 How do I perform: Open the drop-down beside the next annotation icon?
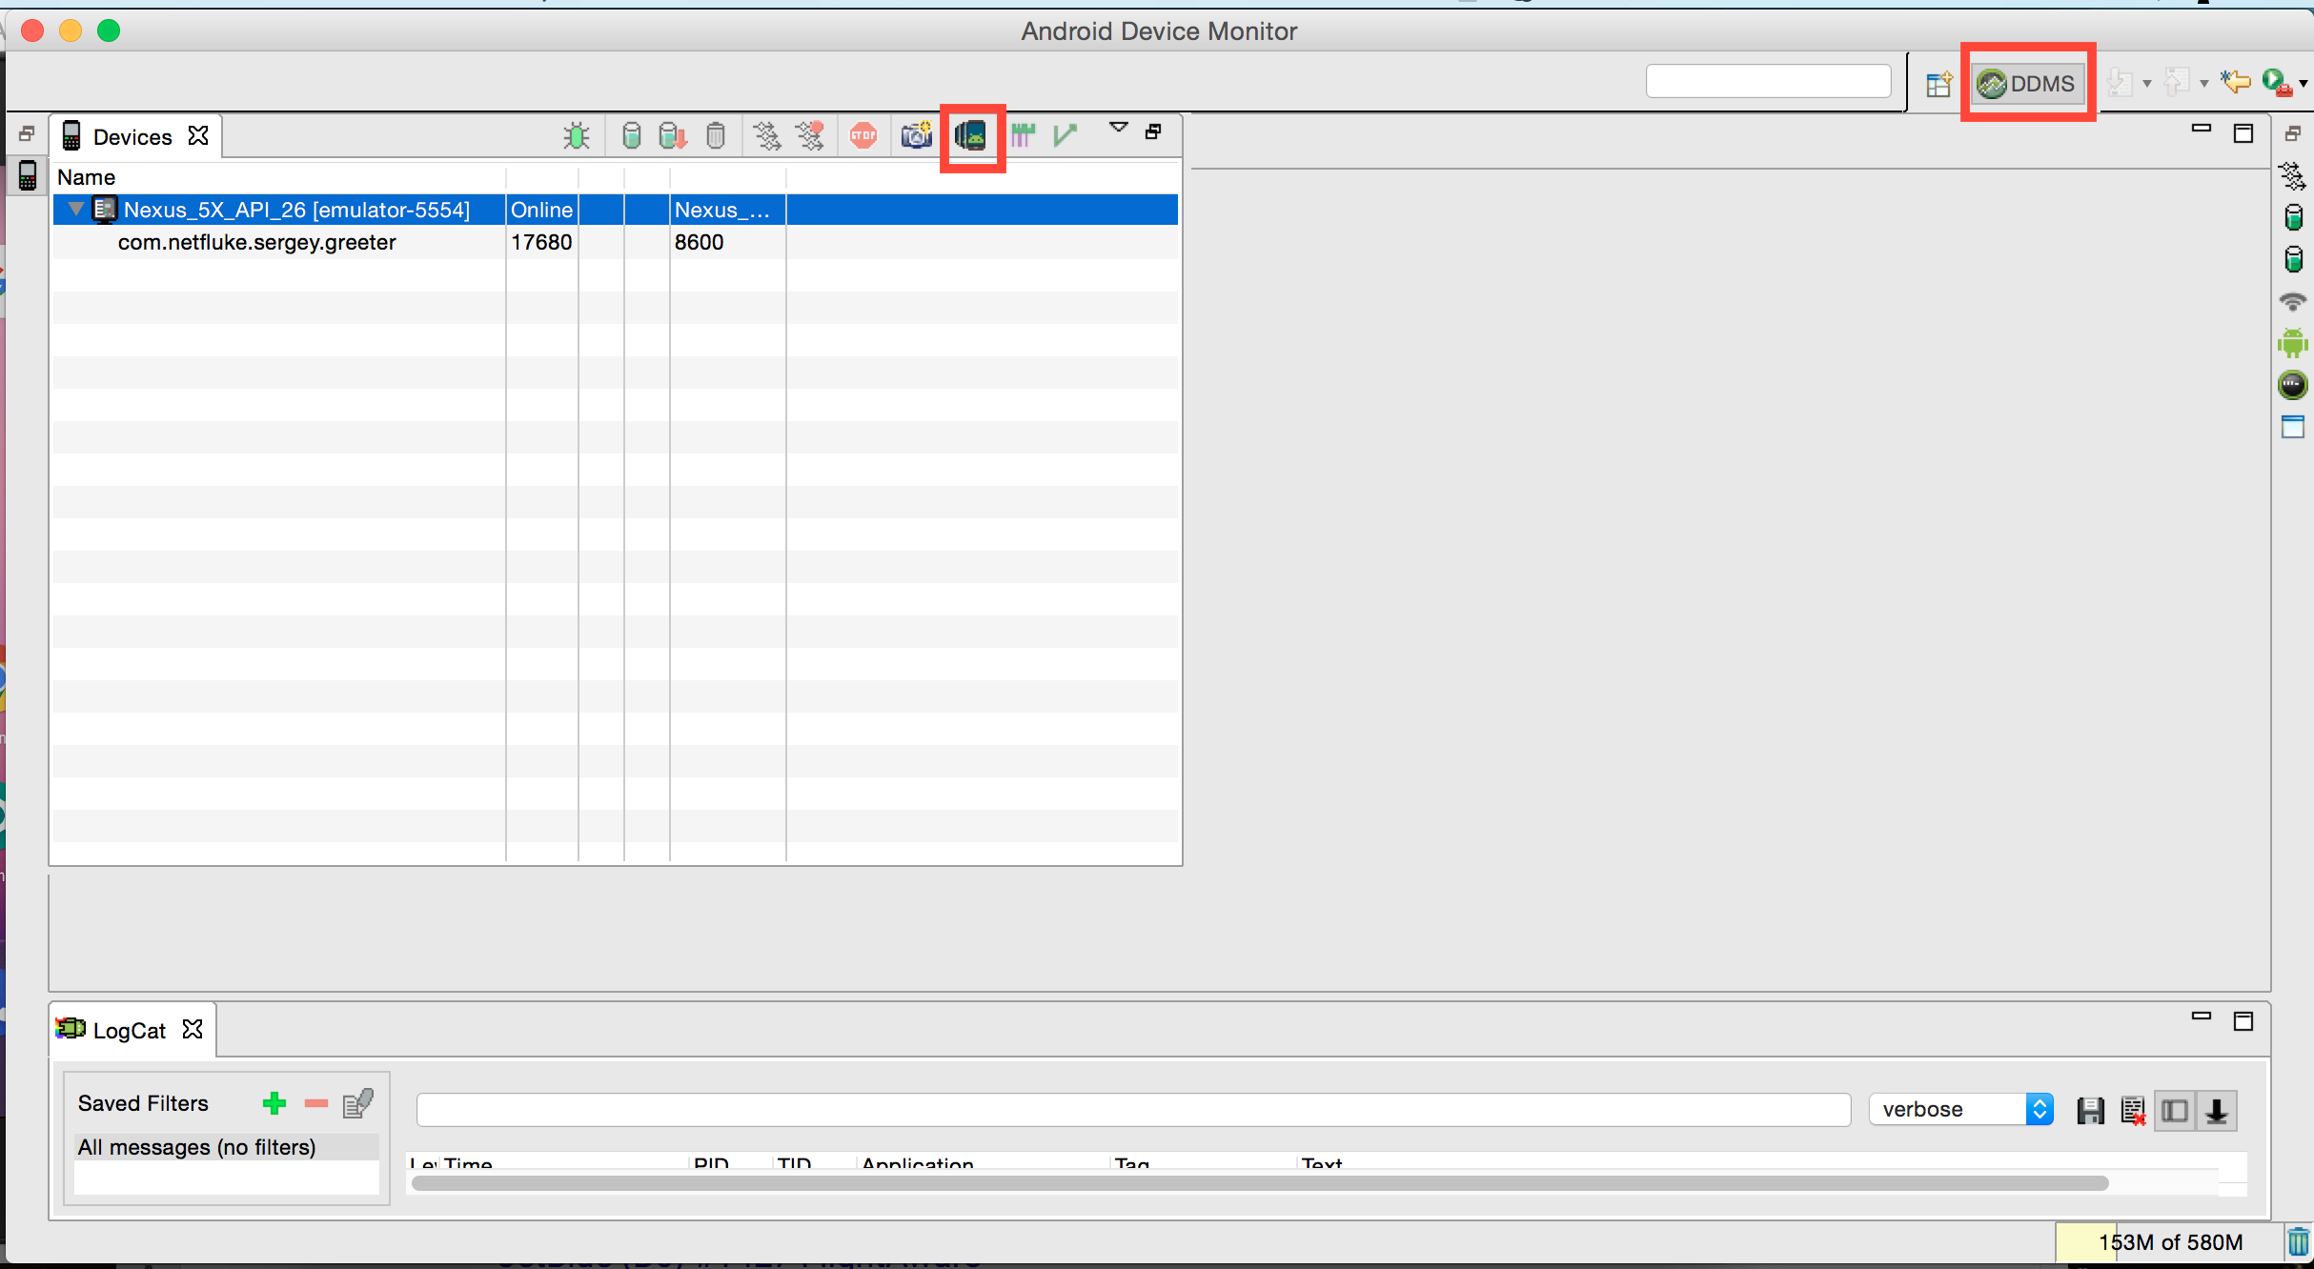pos(2147,84)
